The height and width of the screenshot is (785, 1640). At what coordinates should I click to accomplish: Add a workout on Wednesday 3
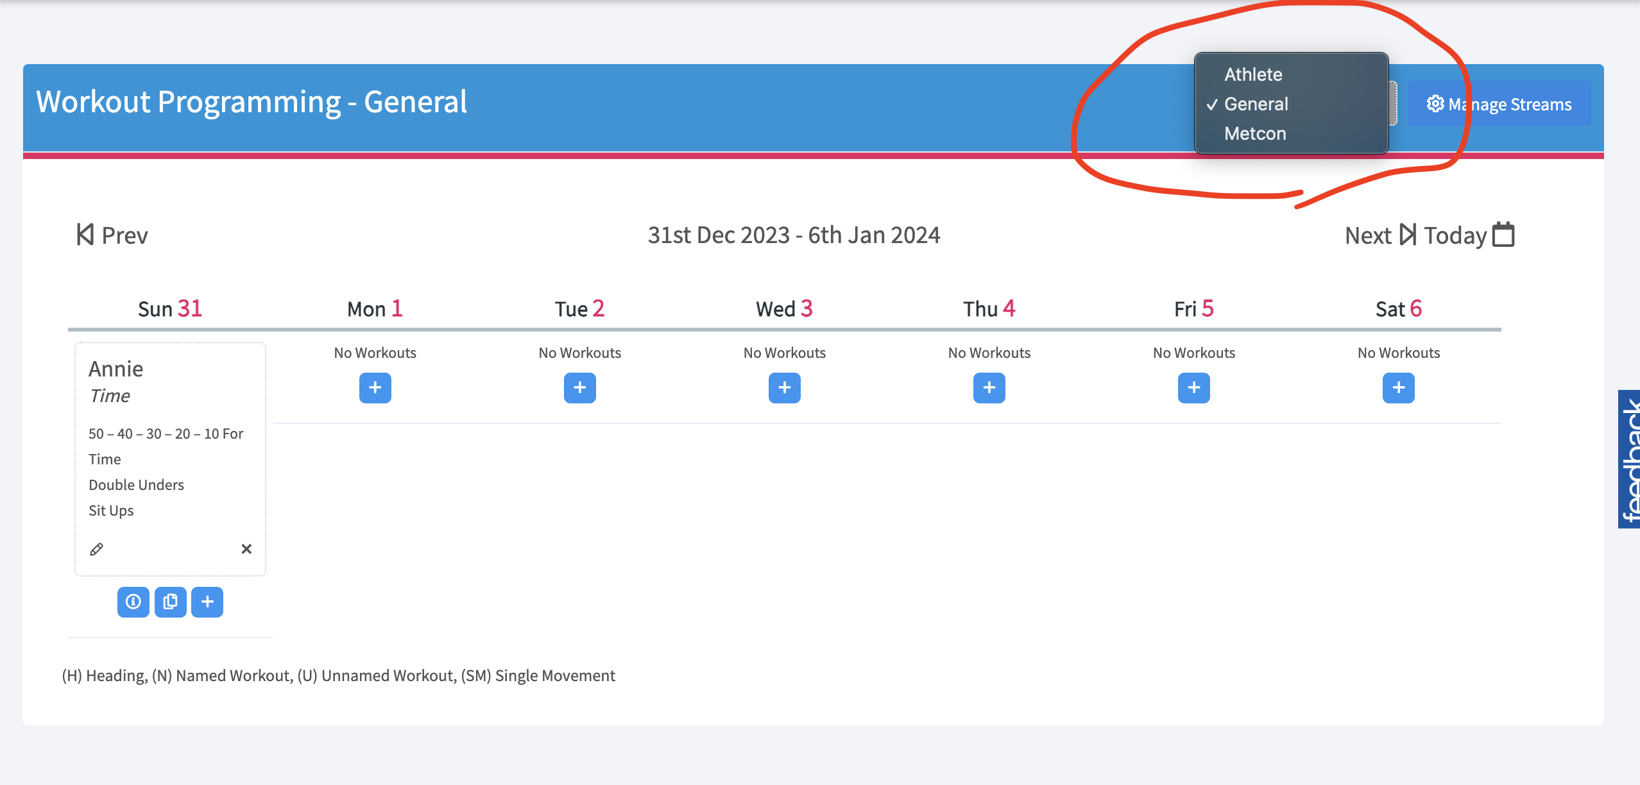coord(784,388)
